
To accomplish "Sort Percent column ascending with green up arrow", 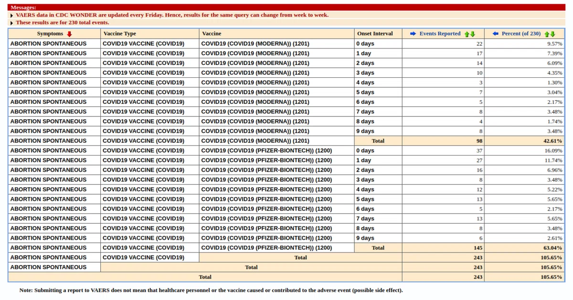I will coord(547,34).
